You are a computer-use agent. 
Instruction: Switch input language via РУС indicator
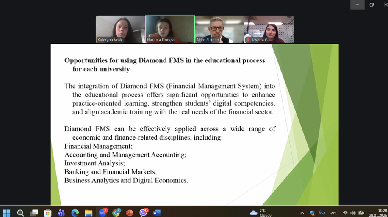click(x=334, y=213)
